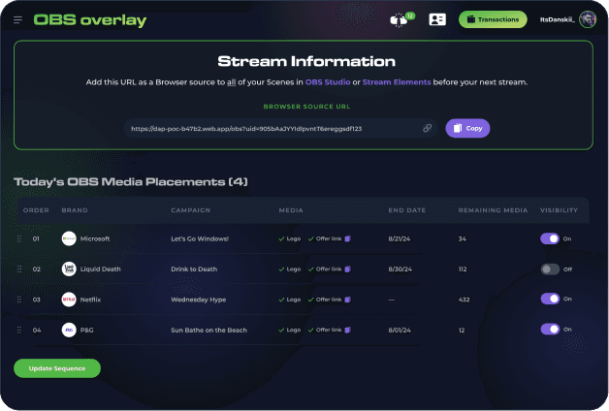Click the End Date column header
609x411 pixels.
coord(407,210)
